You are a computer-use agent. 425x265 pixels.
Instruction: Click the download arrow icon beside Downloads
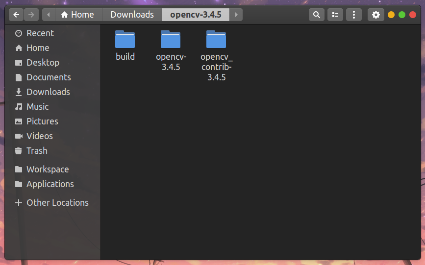point(19,92)
